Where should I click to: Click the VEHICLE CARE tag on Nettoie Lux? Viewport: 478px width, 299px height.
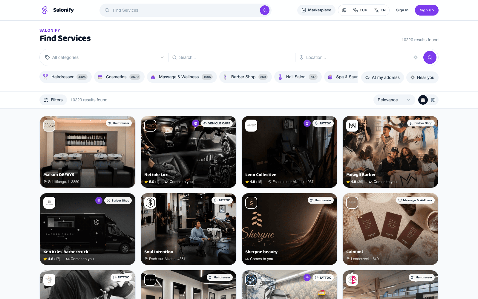click(x=217, y=123)
